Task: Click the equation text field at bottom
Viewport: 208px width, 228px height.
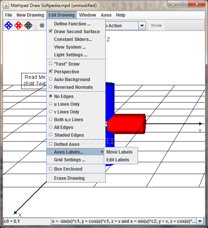Action: [124, 221]
